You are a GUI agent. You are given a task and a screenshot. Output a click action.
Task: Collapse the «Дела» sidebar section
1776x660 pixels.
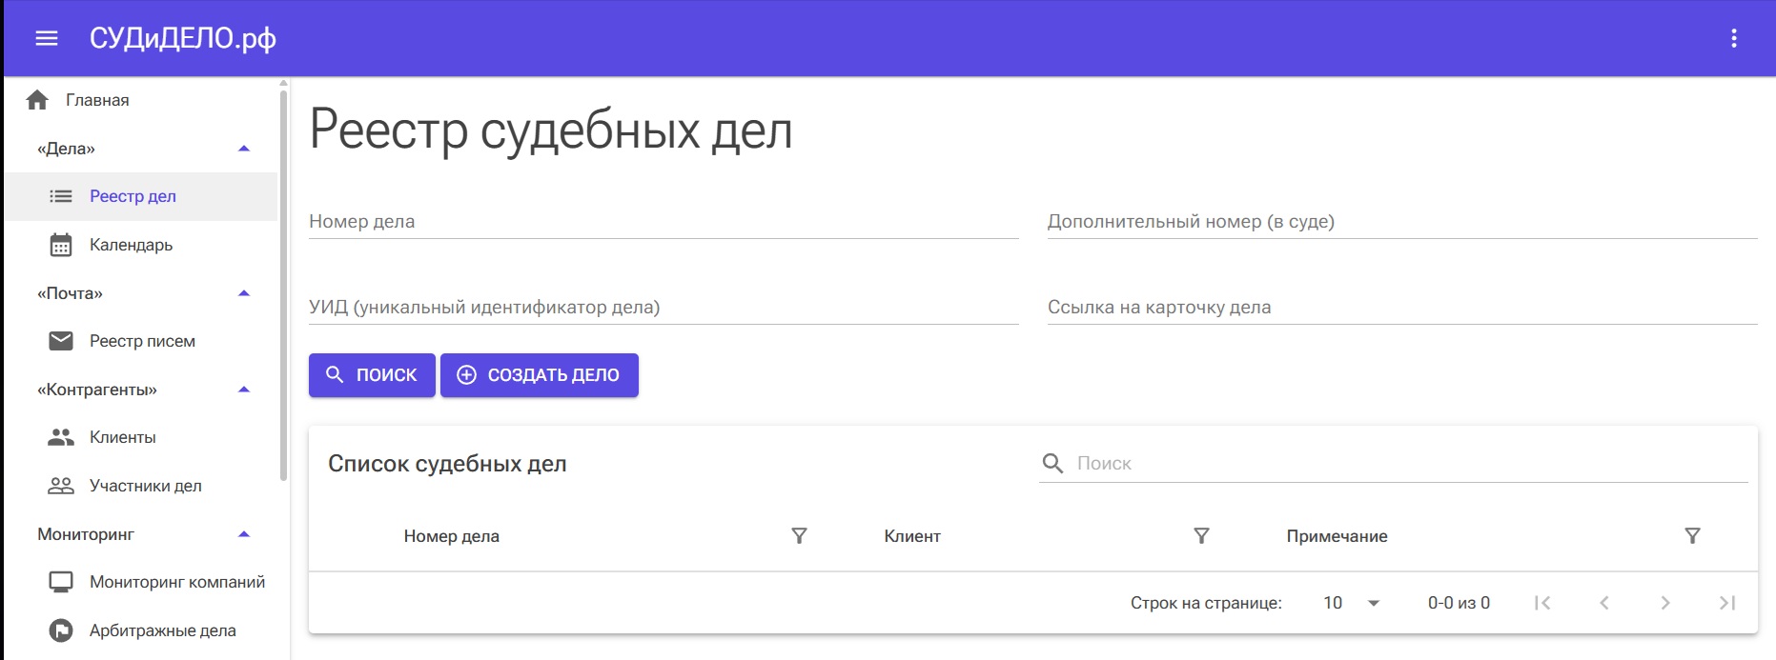pyautogui.click(x=243, y=149)
